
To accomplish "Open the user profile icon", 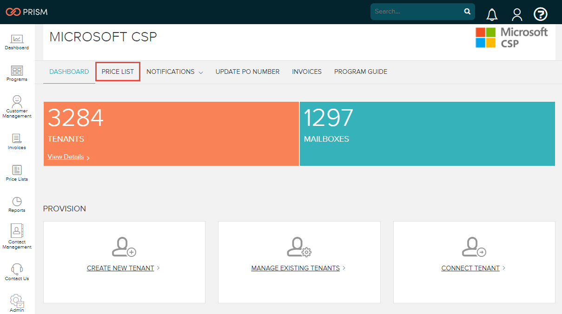I will [x=517, y=14].
